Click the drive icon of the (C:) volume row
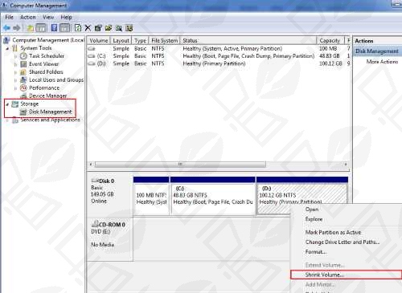The height and width of the screenshot is (293, 402). pyautogui.click(x=92, y=56)
